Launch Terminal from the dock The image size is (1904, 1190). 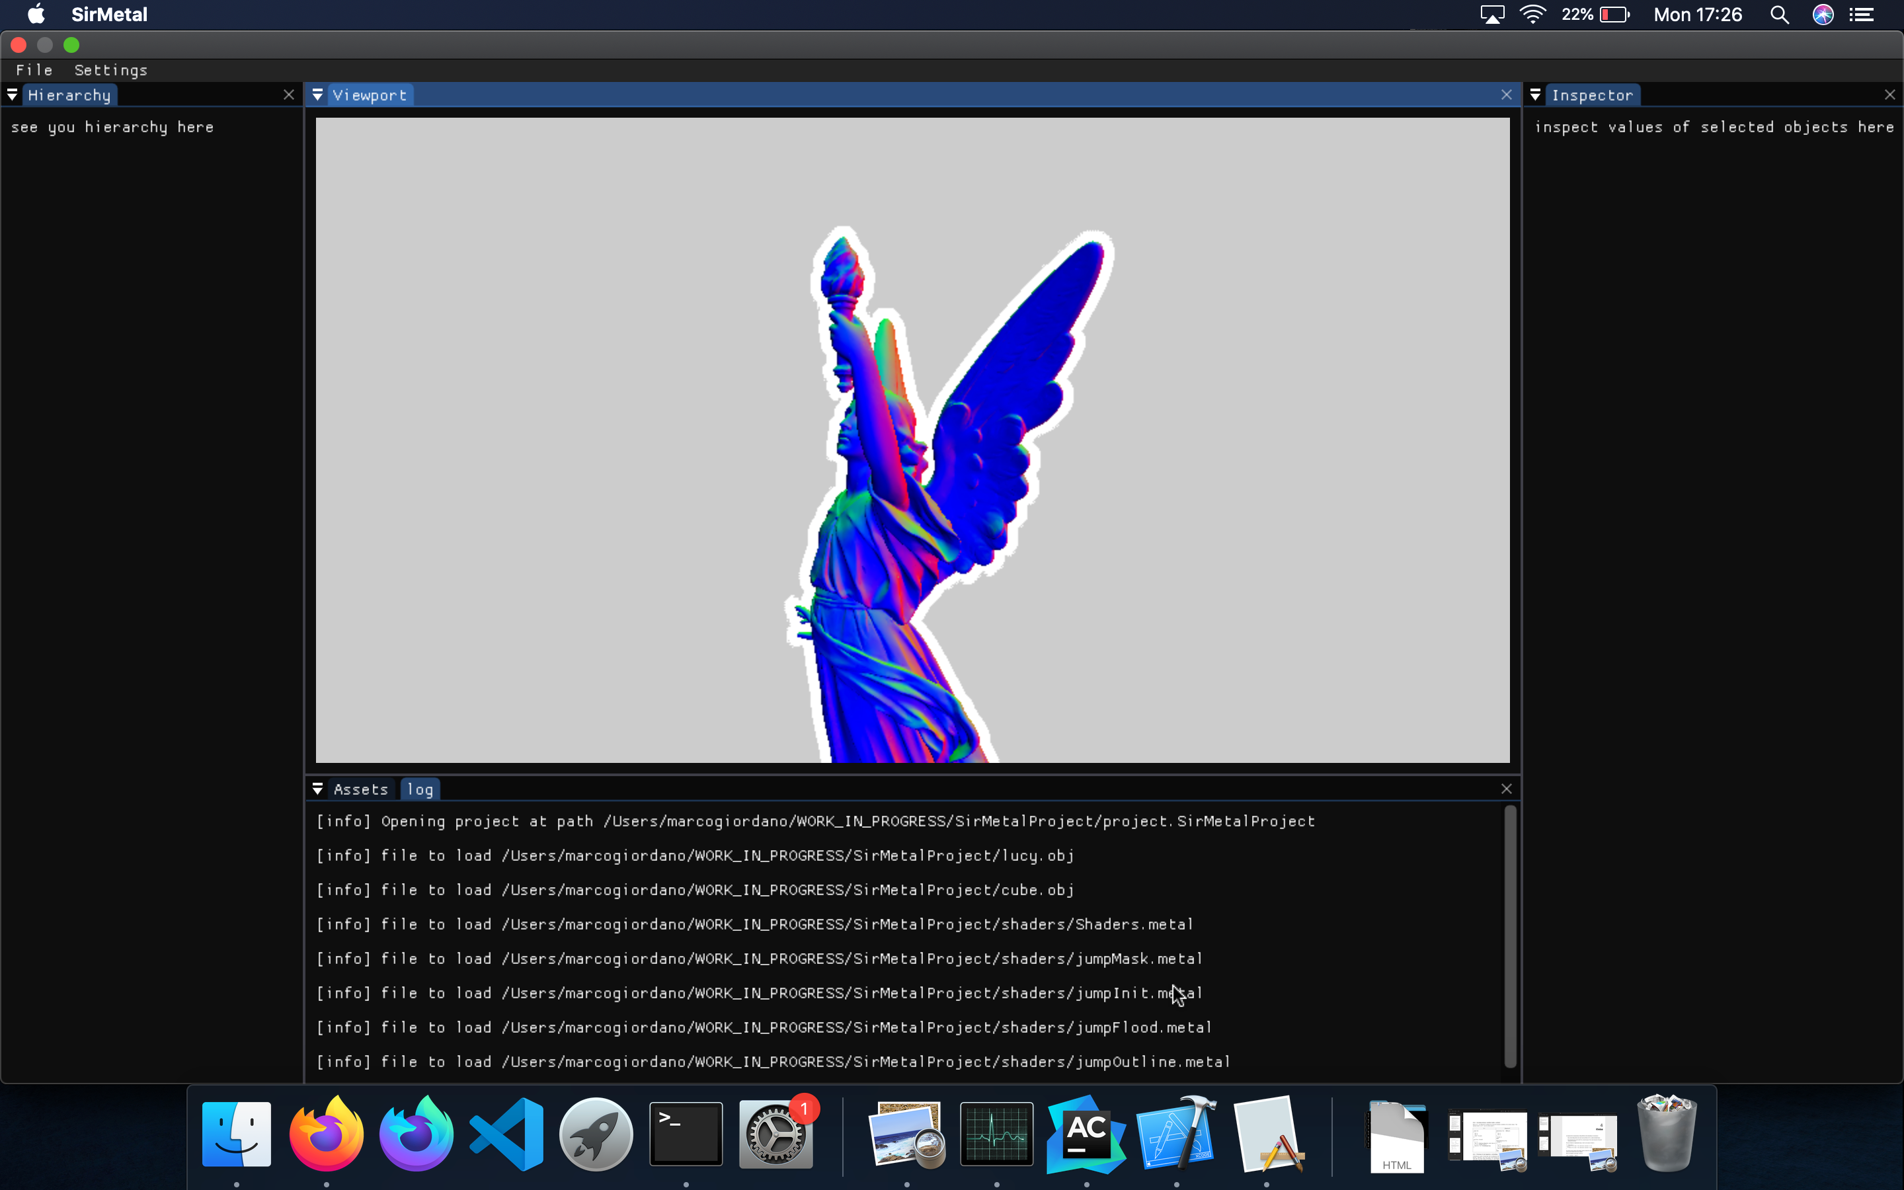click(686, 1135)
